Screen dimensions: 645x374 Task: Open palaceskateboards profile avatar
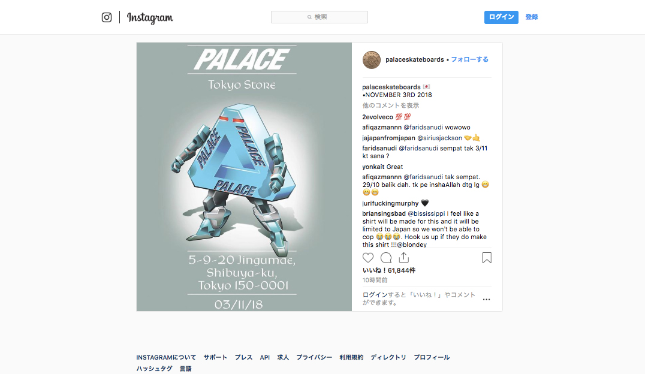[x=371, y=60]
